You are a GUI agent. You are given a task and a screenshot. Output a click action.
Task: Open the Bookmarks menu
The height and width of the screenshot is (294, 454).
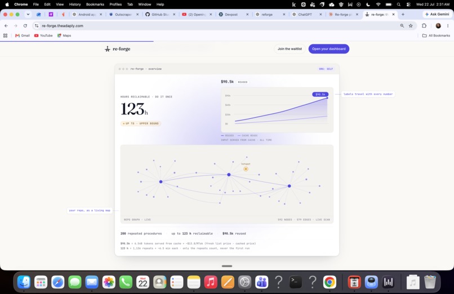tap(95, 5)
